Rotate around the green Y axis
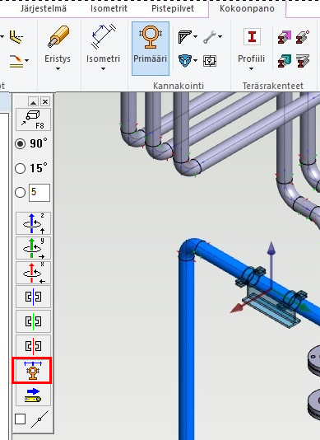 (33, 248)
